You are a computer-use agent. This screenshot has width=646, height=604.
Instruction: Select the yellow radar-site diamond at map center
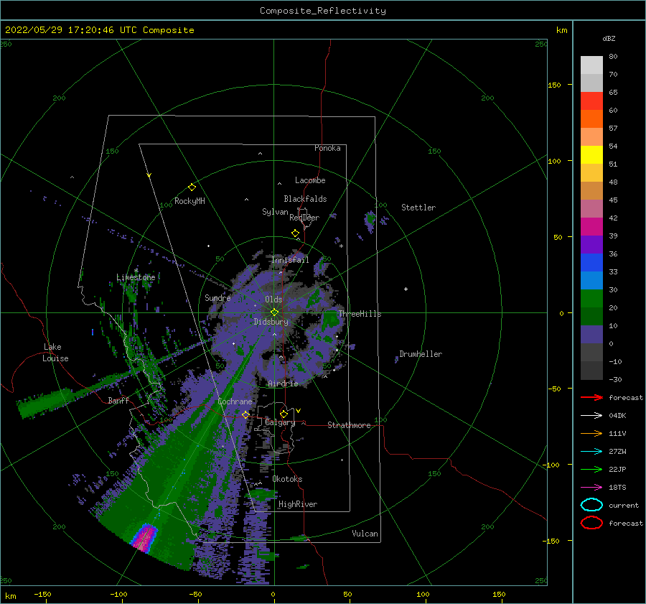point(274,312)
